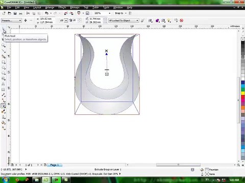Select the Color Eyedropper tool
245x183 pixels.
(3, 111)
